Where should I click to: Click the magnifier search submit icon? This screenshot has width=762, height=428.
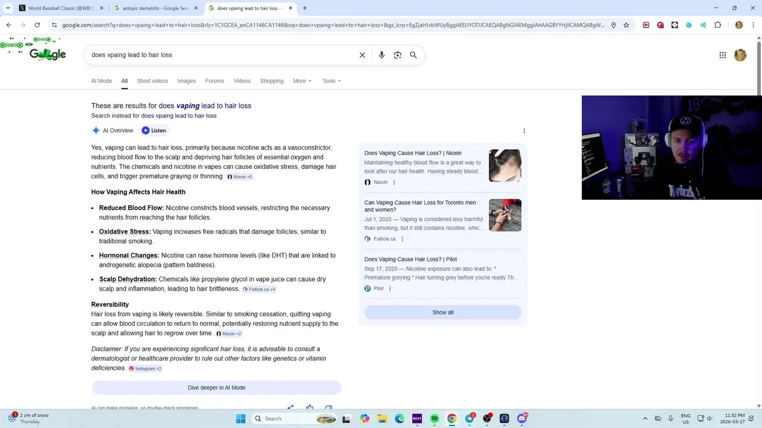[413, 55]
